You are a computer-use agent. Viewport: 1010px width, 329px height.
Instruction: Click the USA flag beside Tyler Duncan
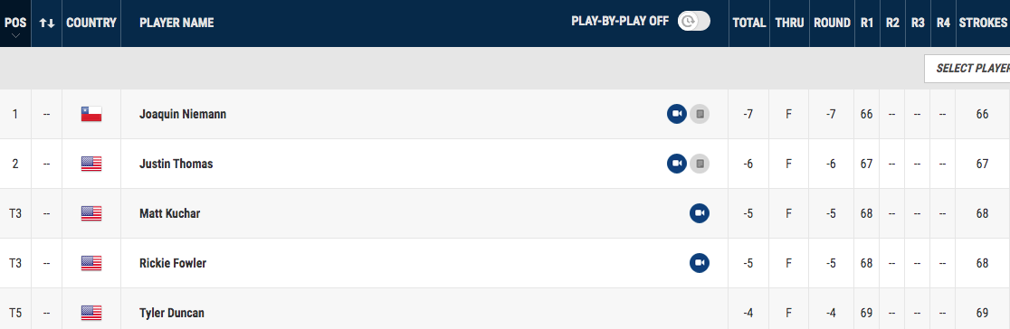(x=91, y=313)
